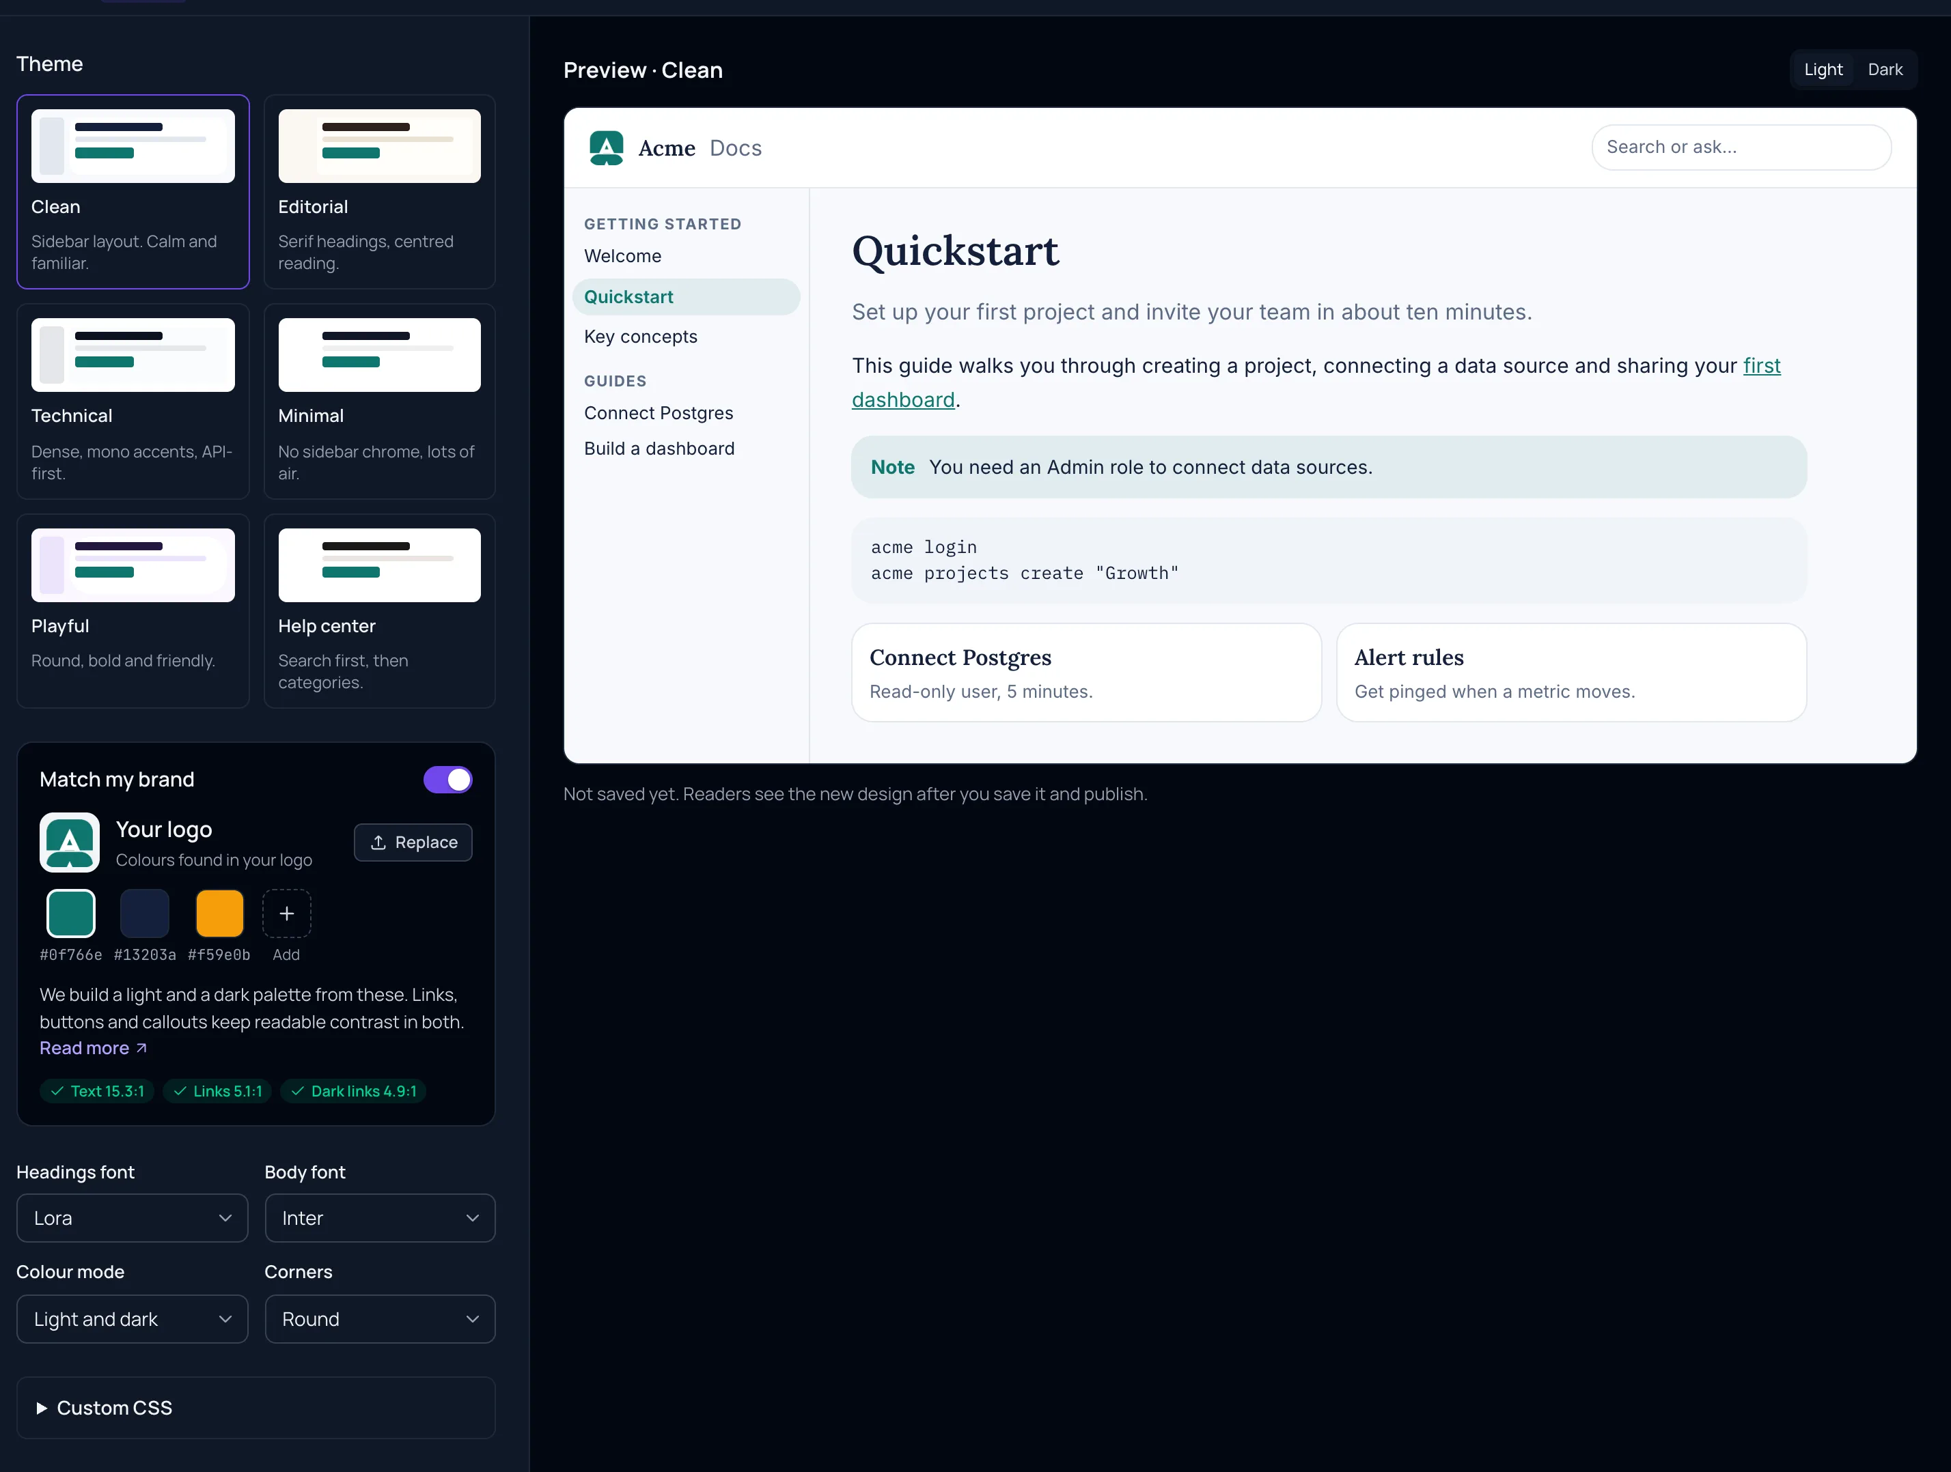Open Build a dashboard in sidebar

click(x=659, y=449)
